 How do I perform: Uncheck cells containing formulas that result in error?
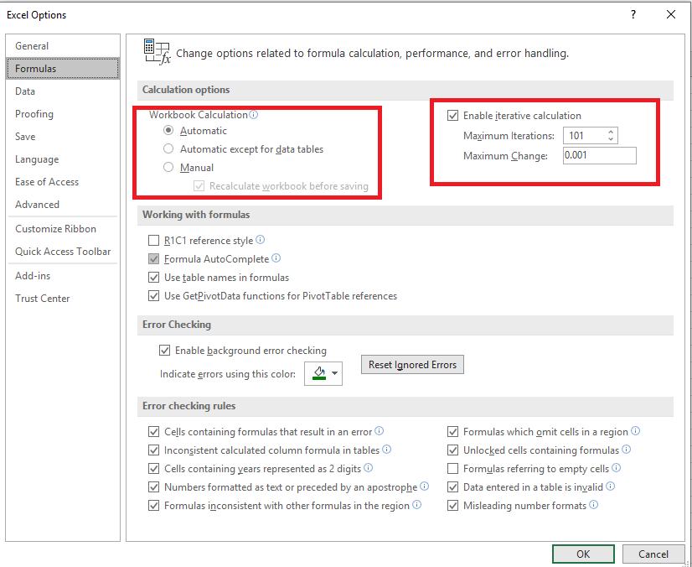(153, 432)
